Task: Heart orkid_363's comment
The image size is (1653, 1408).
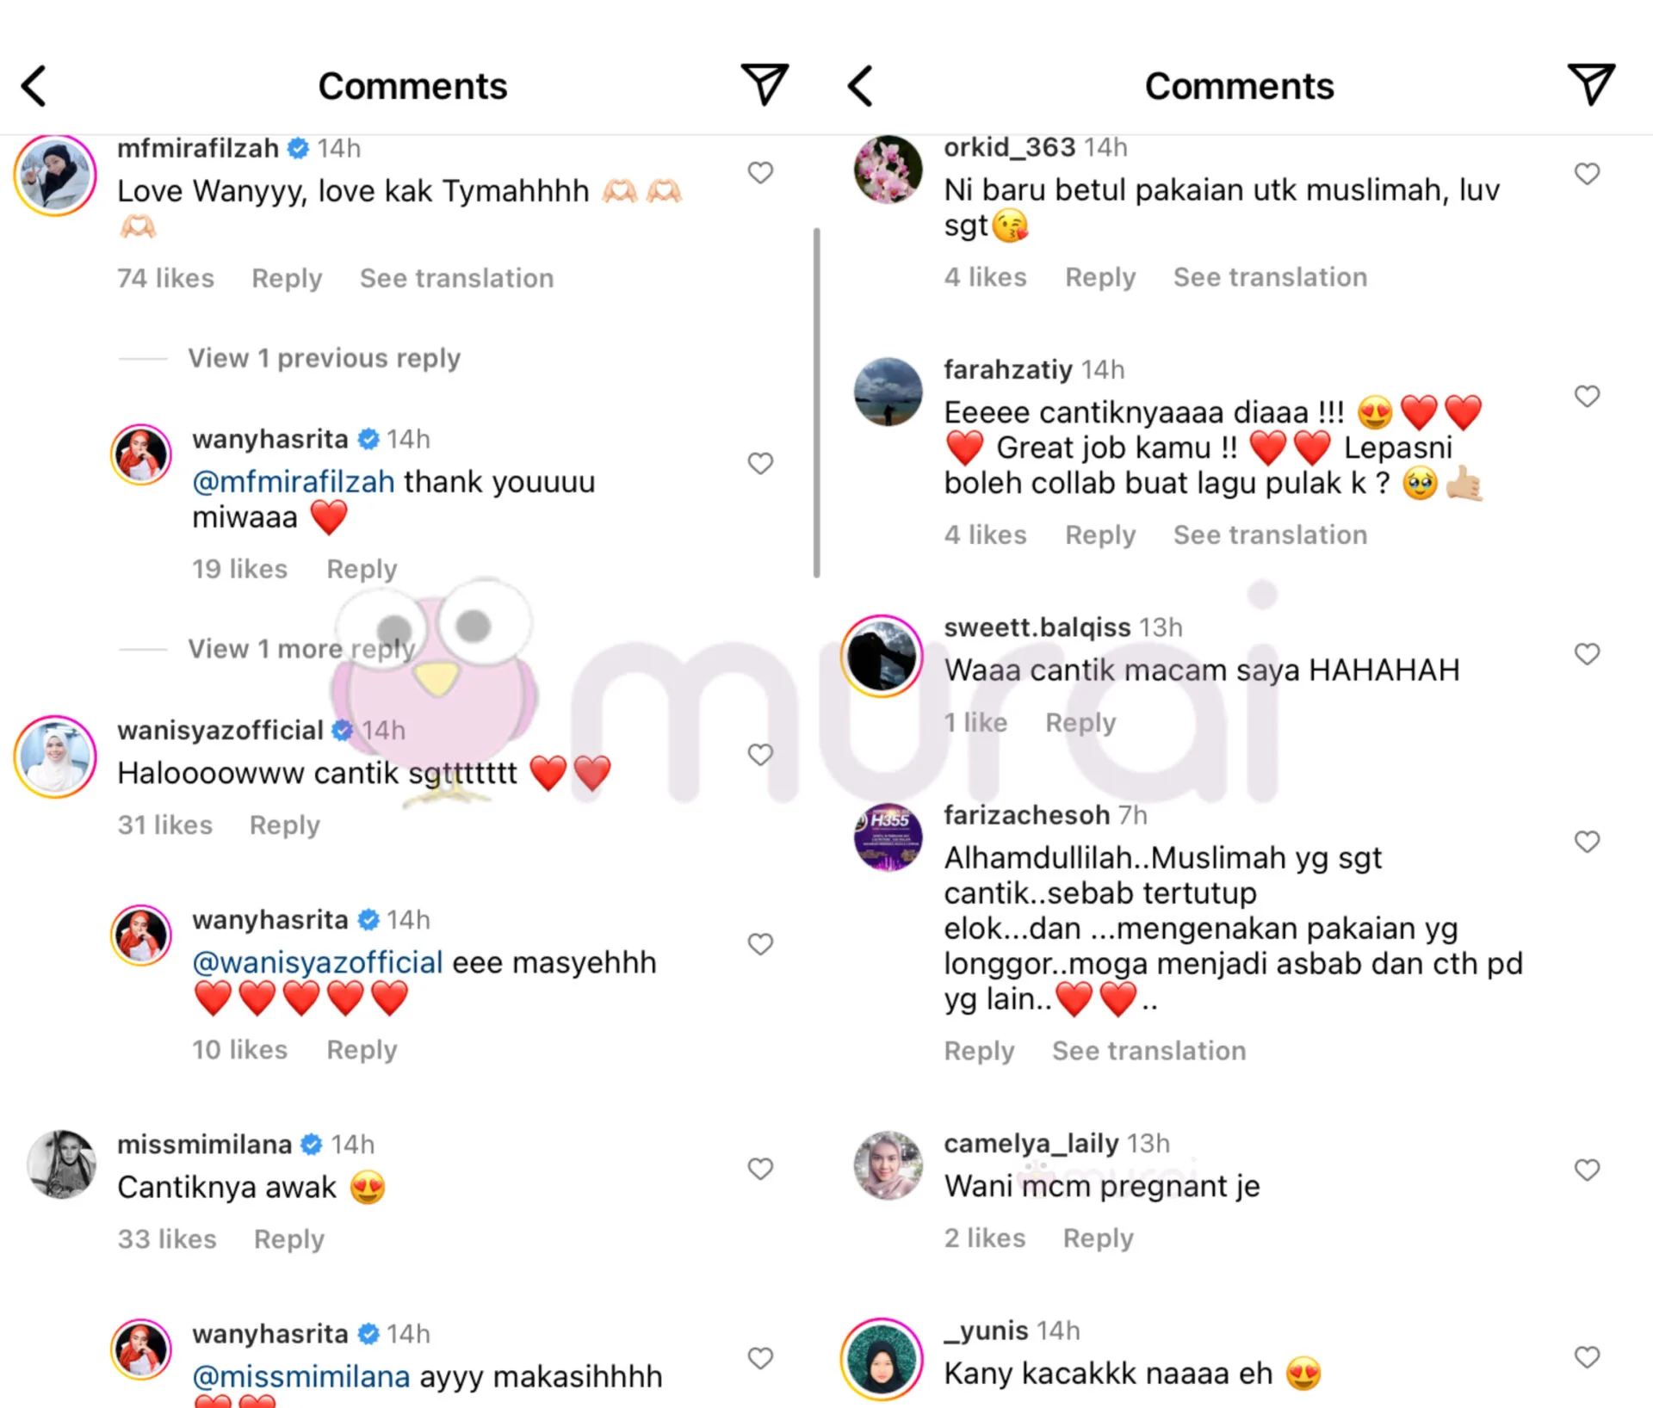Action: [1587, 174]
